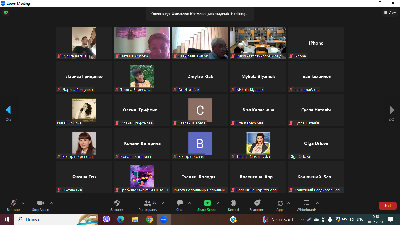The image size is (400, 225).
Task: Click the red End meeting button
Action: [x=387, y=206]
